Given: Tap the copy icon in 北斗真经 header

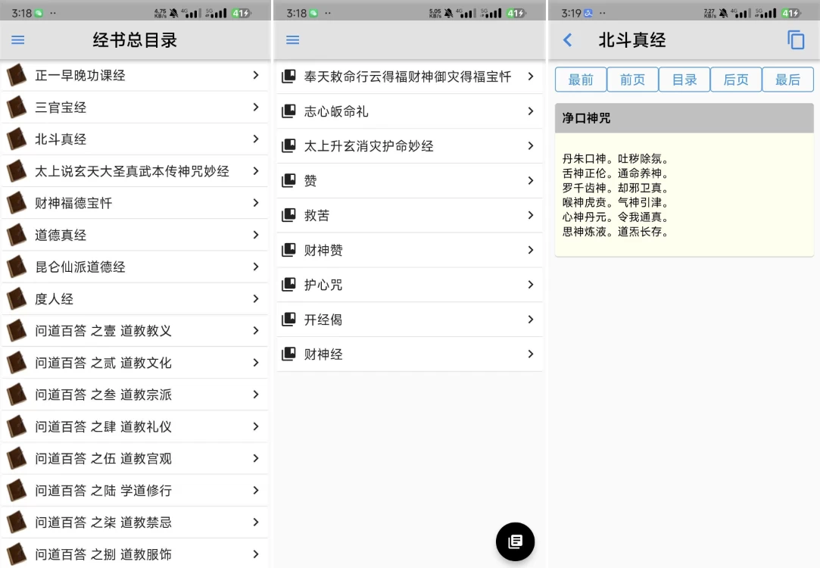Looking at the screenshot, I should pos(795,40).
